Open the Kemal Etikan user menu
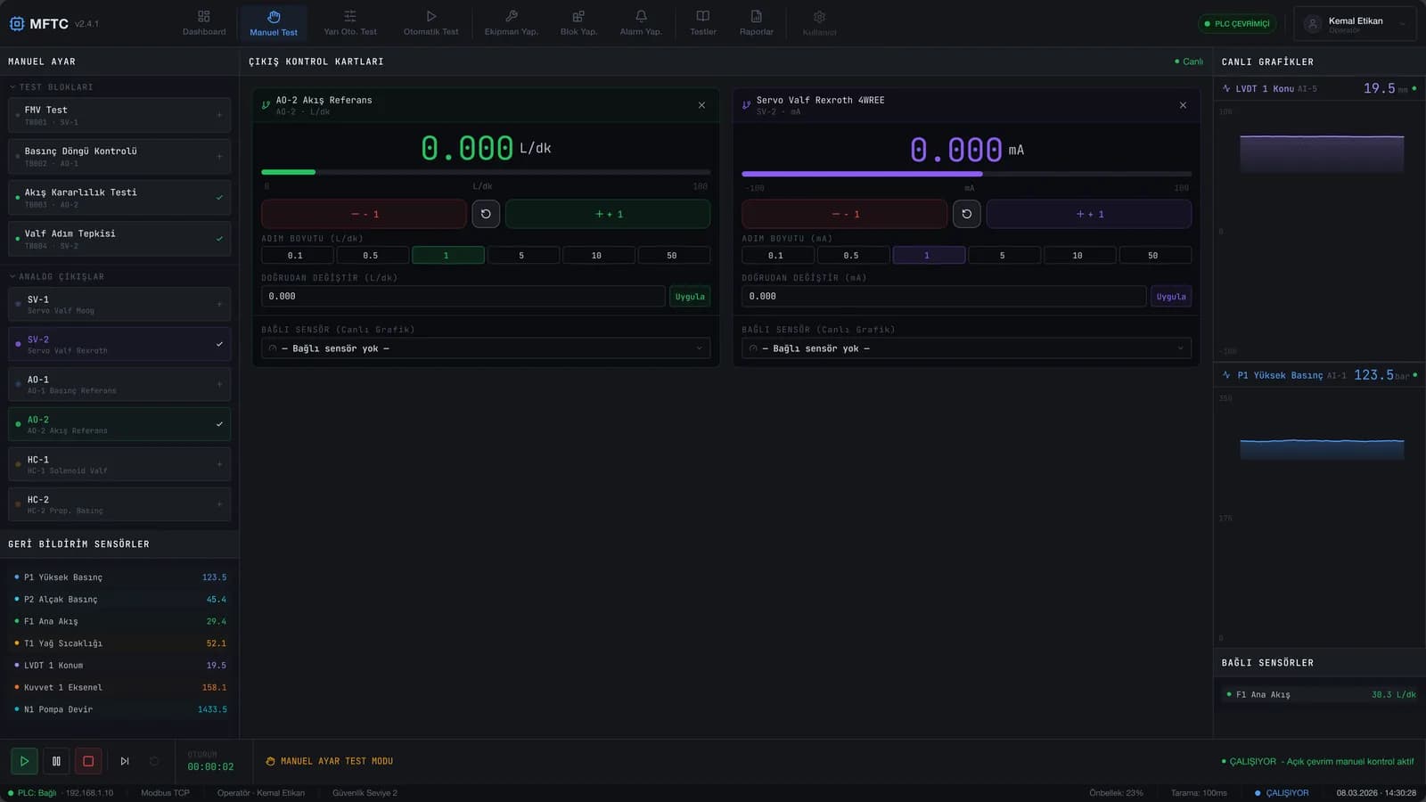This screenshot has width=1426, height=802. 1355,24
